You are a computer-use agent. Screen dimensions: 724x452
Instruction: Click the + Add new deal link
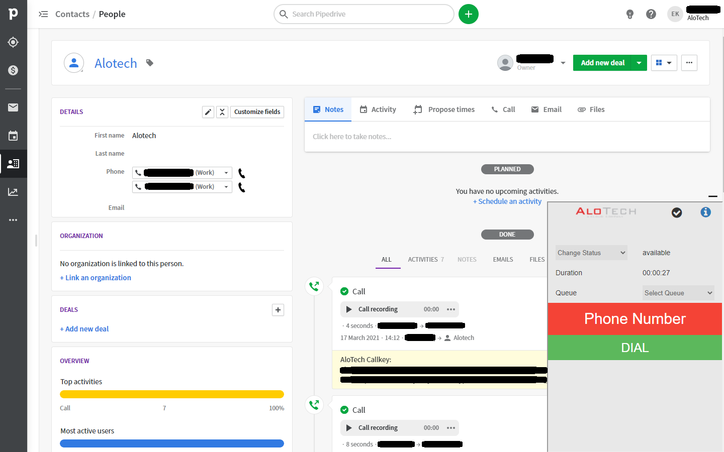[84, 329]
